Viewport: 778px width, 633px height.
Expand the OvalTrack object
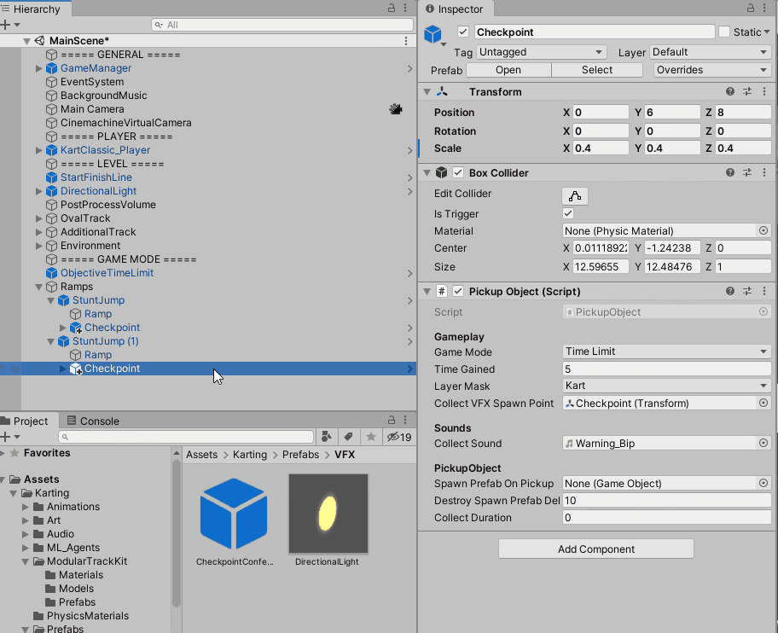point(38,218)
